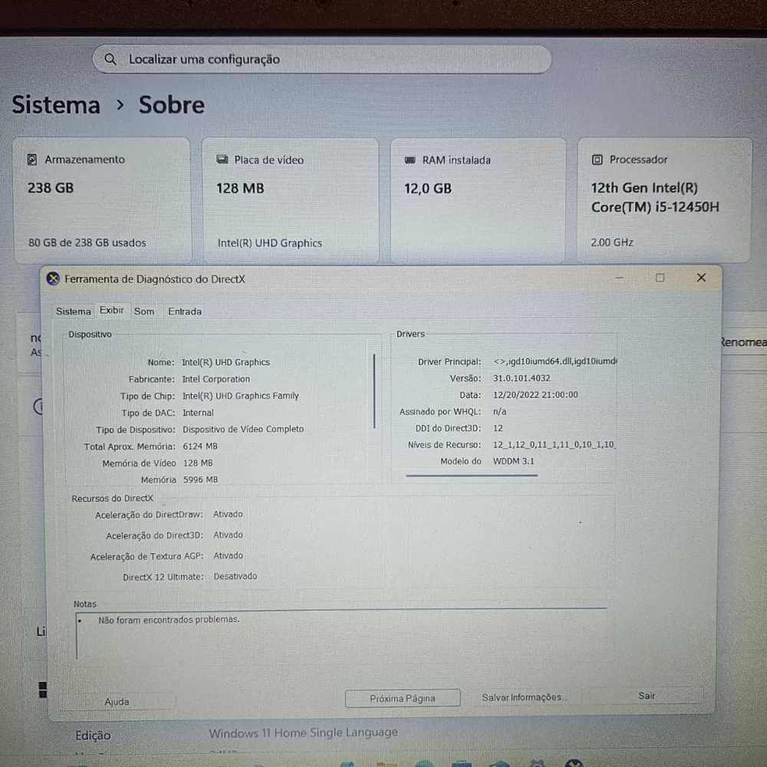This screenshot has width=767, height=767.
Task: Select the Memória value '5996 MB'
Action: 200,479
